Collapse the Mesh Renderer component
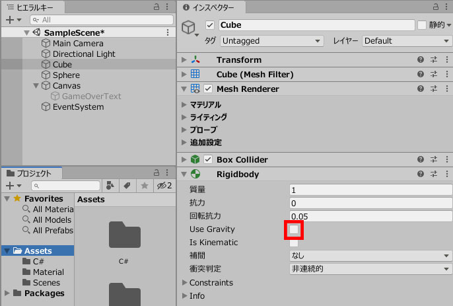 [x=184, y=89]
